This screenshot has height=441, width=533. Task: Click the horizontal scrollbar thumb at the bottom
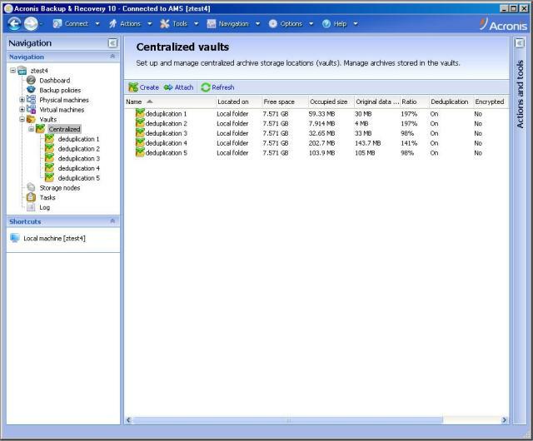coord(287,420)
